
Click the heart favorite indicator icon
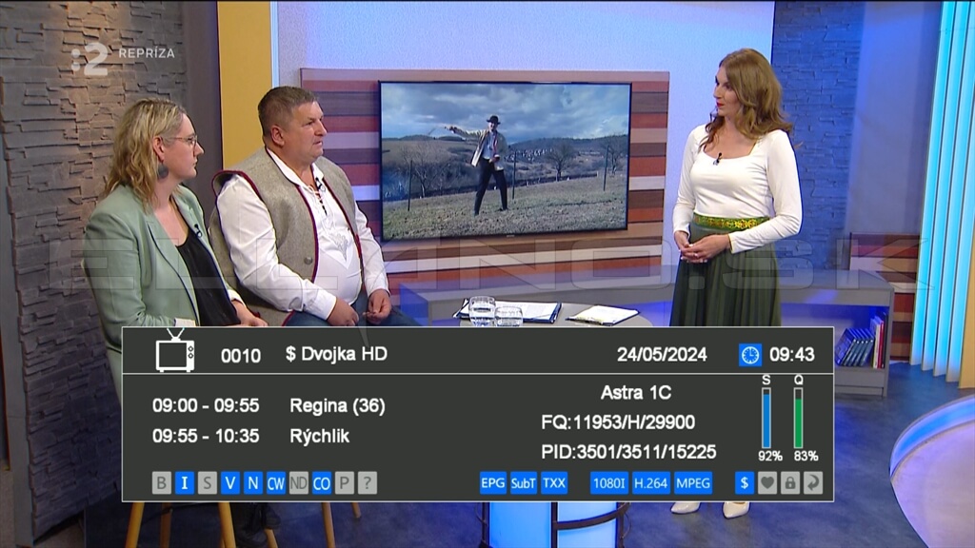point(767,482)
